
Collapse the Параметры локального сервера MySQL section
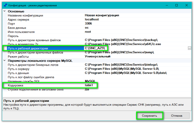click(4, 61)
